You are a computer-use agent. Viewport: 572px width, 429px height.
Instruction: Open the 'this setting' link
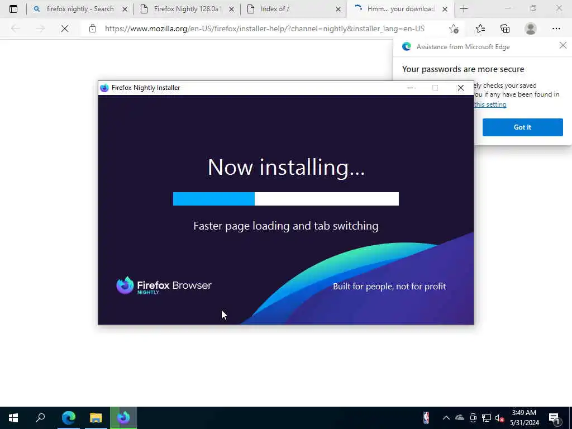tap(490, 104)
